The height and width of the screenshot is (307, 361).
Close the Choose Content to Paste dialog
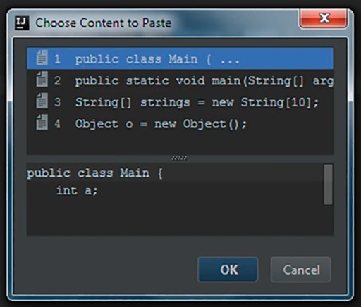[324, 18]
